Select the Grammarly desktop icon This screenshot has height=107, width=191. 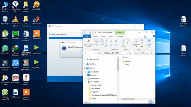5,50
